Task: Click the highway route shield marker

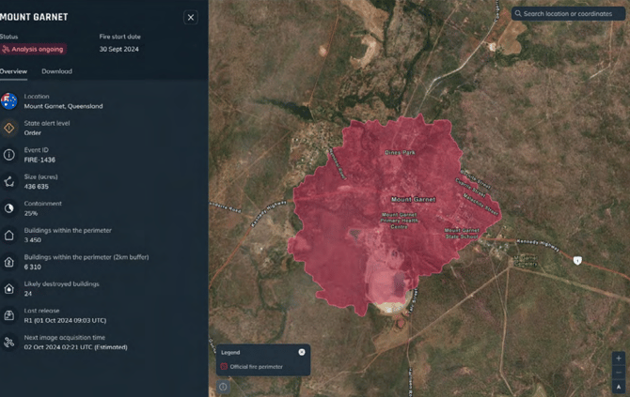Action: pos(577,261)
